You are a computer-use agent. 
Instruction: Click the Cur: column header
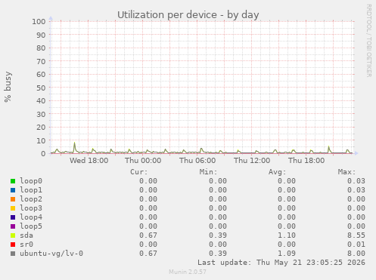139,172
